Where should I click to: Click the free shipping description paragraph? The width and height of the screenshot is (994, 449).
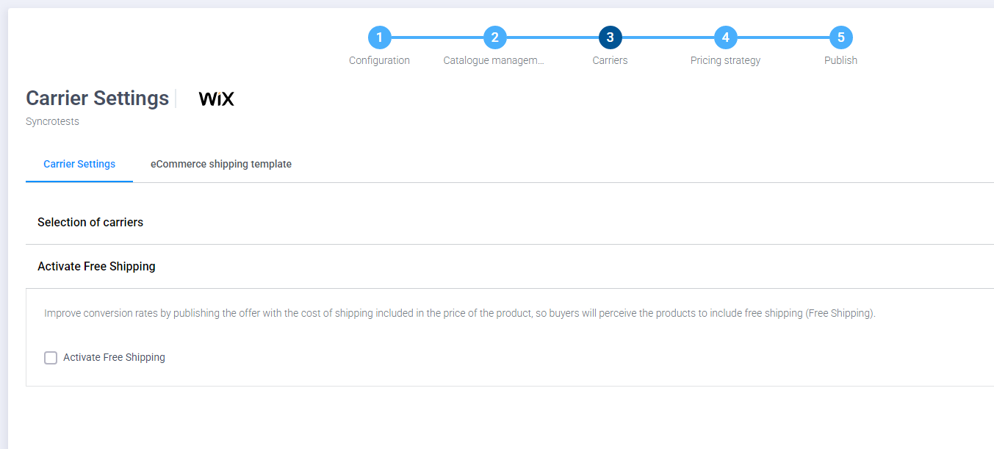click(459, 313)
